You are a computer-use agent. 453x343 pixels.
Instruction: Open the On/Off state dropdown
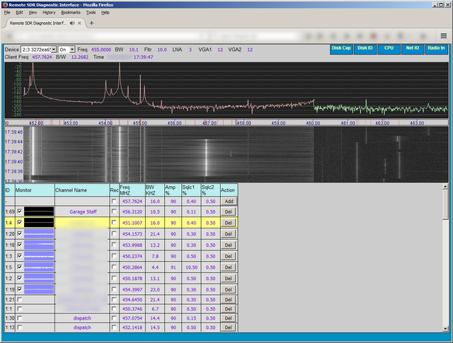(x=67, y=50)
